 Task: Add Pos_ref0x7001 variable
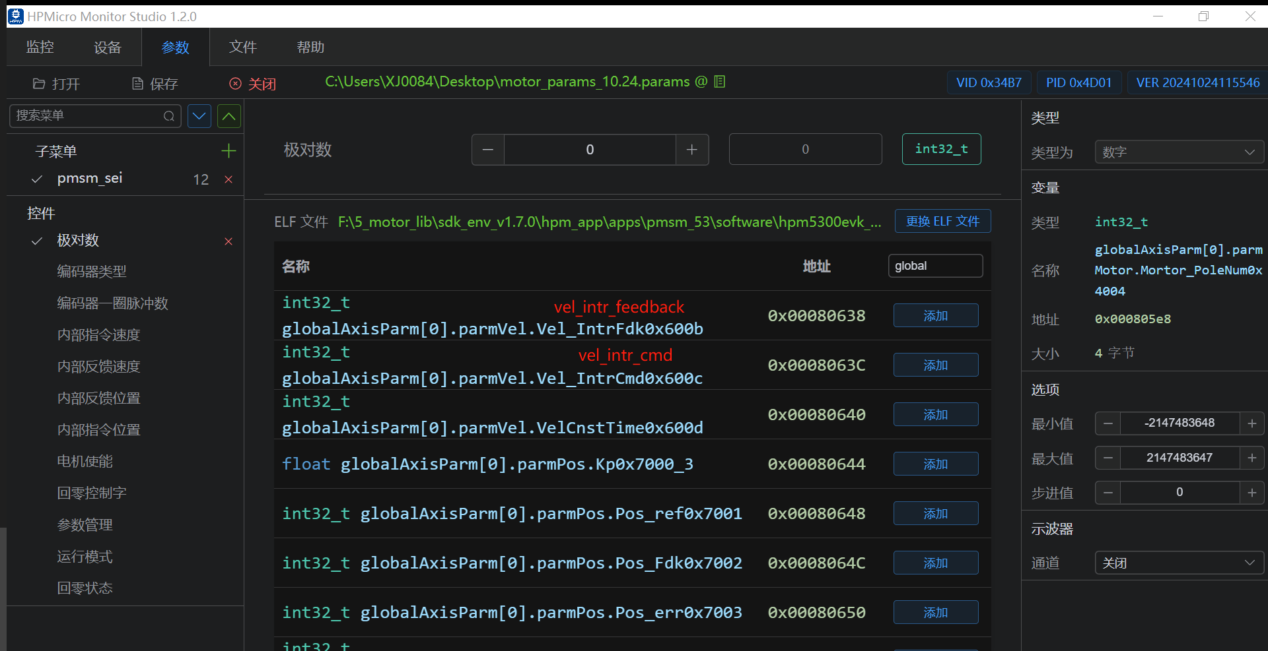(936, 513)
